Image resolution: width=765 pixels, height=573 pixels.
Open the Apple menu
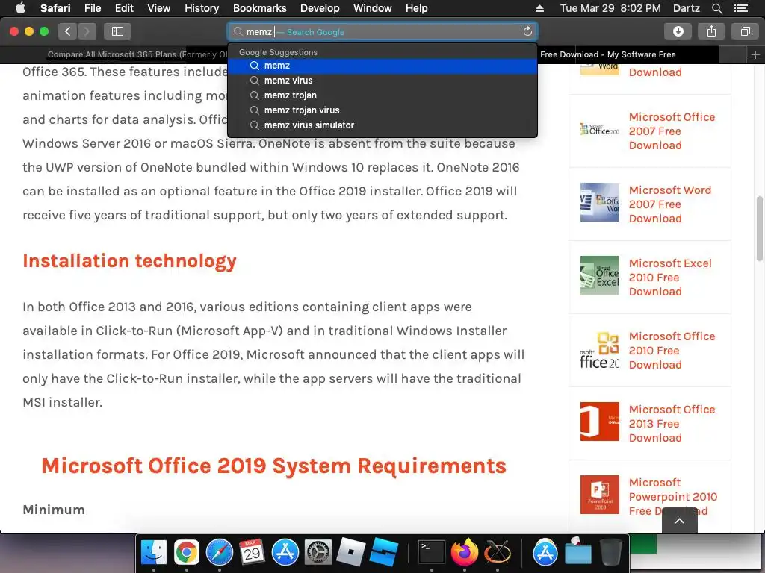pyautogui.click(x=20, y=8)
